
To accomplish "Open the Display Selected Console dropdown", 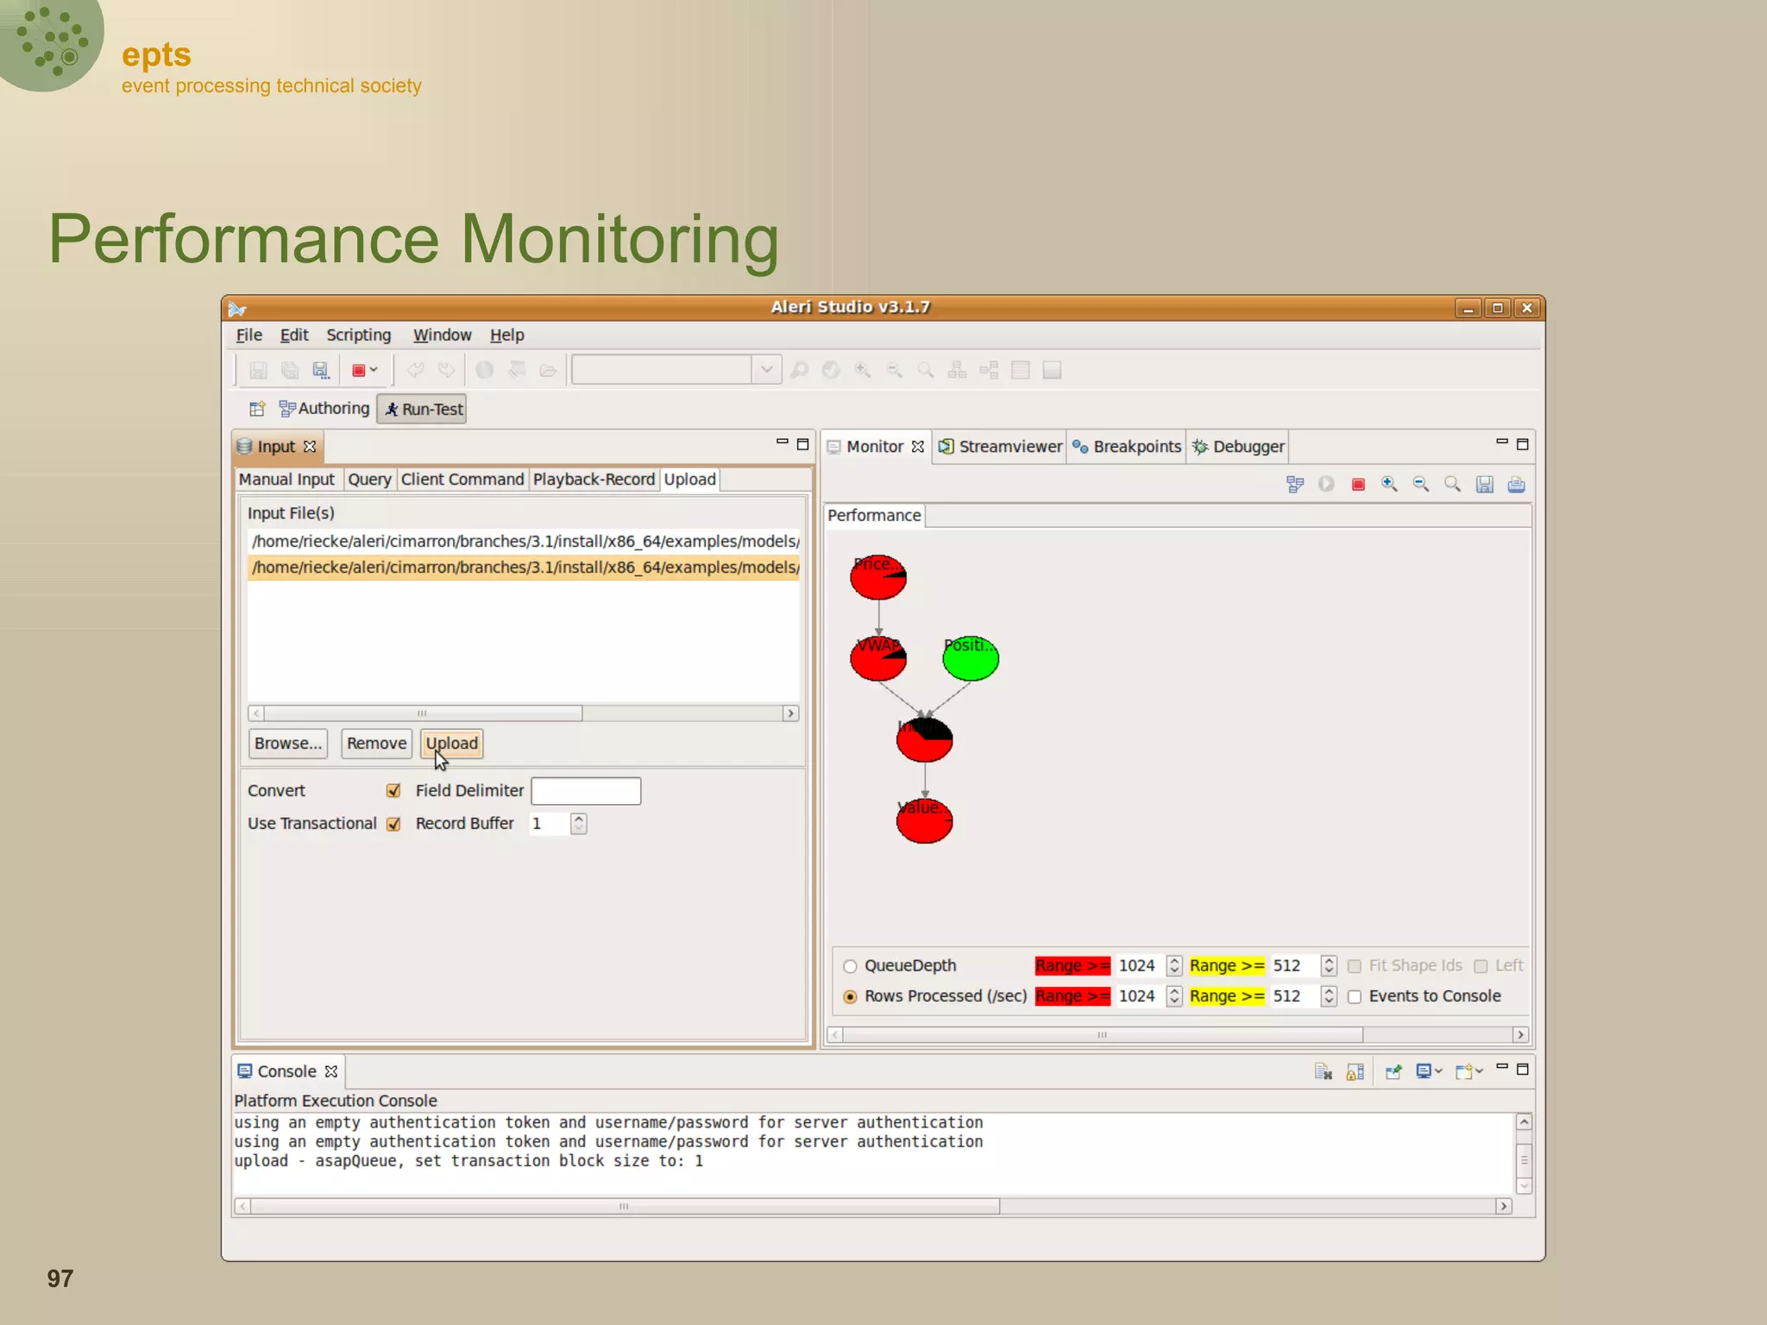I will coord(1438,1071).
